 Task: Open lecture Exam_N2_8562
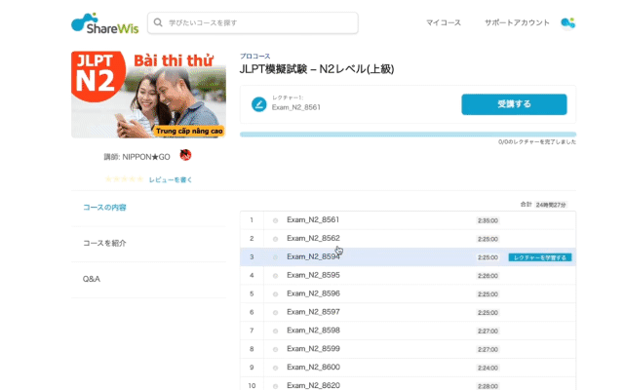coord(313,238)
